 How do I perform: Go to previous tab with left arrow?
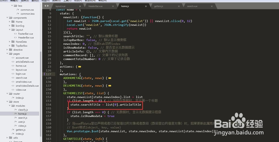coord(45,6)
